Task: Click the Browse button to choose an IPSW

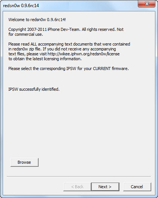Action: pos(24,162)
